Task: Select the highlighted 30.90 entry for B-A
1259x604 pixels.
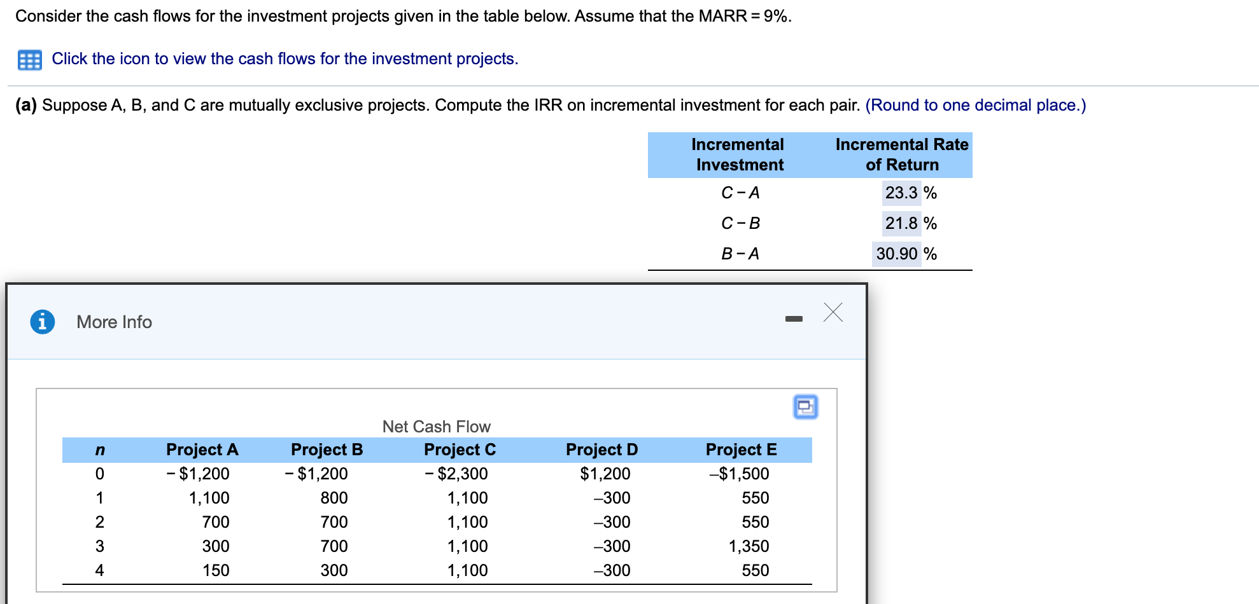Action: [897, 254]
